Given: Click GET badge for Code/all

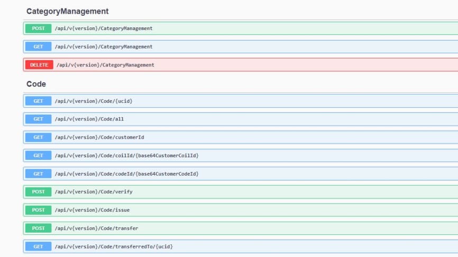Looking at the screenshot, I should pyautogui.click(x=38, y=119).
